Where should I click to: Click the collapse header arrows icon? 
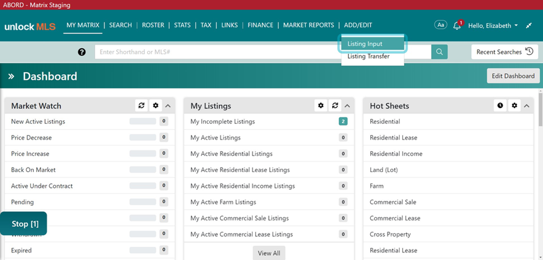coord(529,25)
